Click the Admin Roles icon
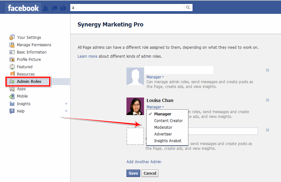This screenshot has width=281, height=182. pyautogui.click(x=11, y=82)
